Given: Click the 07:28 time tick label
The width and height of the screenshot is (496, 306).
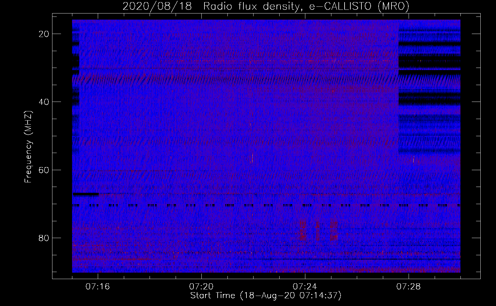Looking at the screenshot, I should coord(409,287).
